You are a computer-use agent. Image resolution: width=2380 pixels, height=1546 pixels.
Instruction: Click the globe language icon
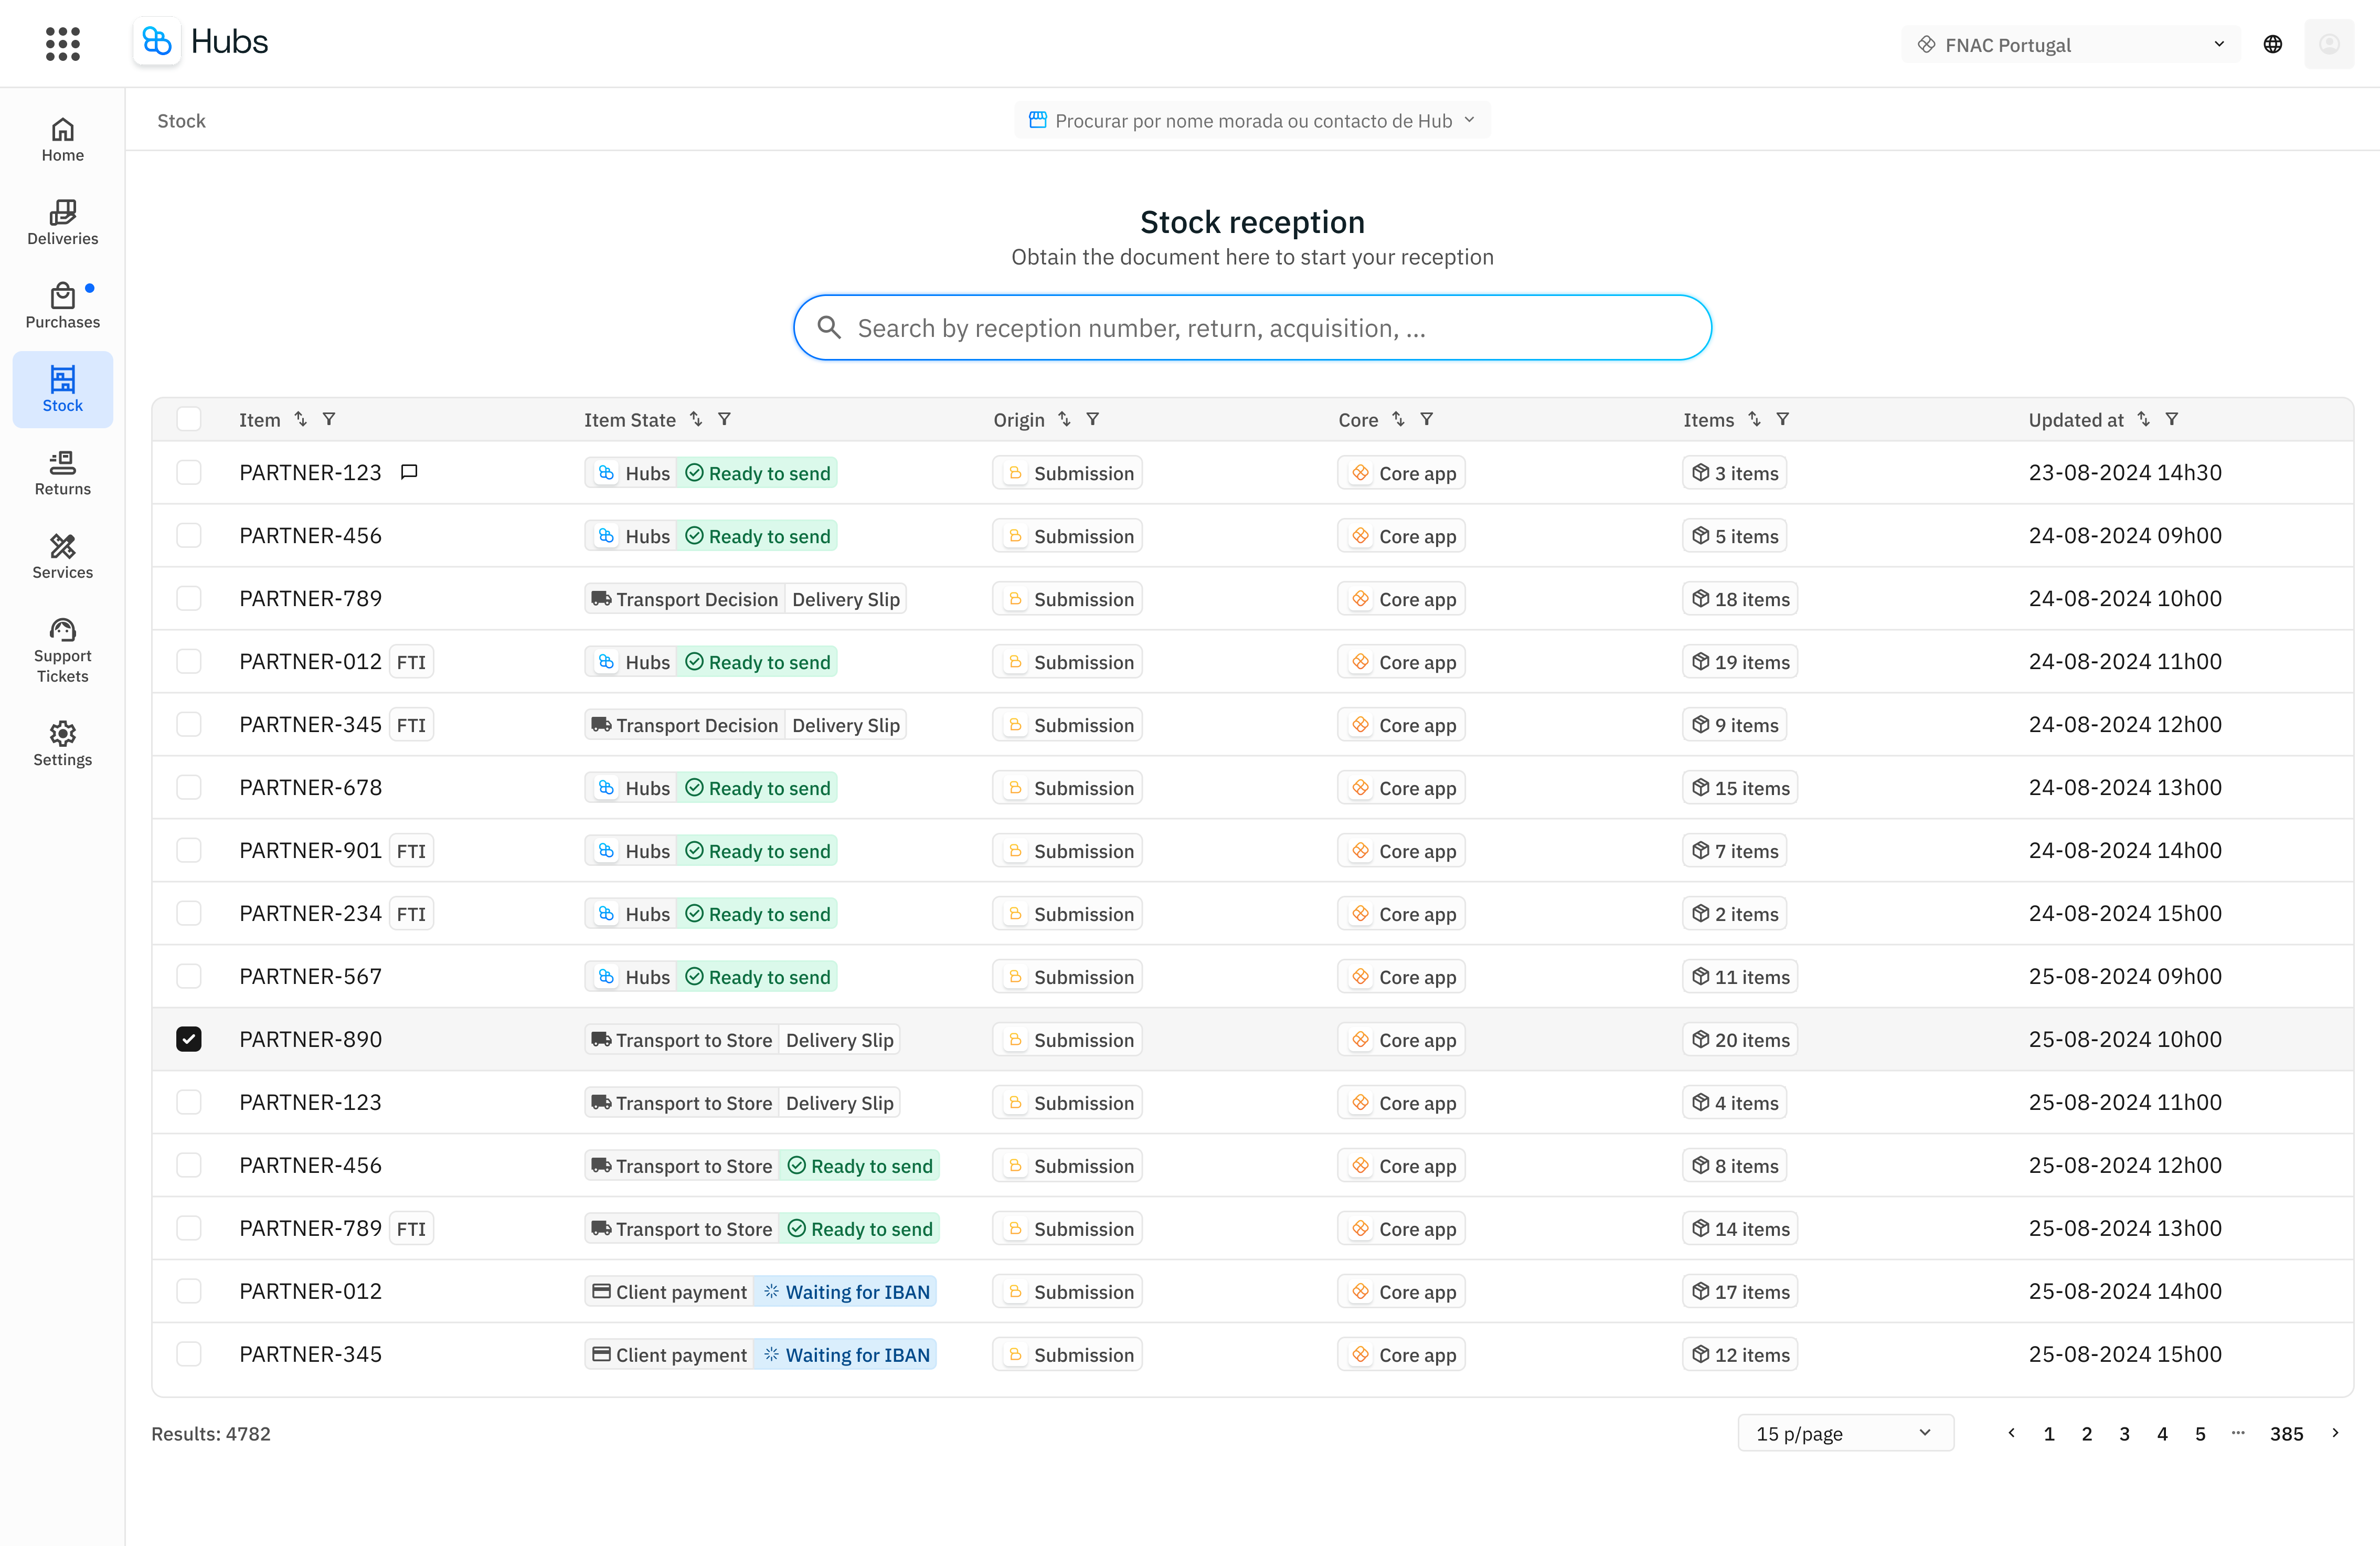point(2272,43)
